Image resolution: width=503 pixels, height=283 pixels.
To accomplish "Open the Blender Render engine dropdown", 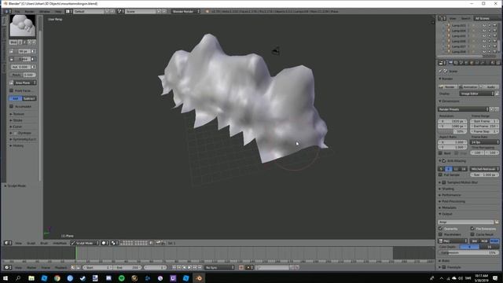I will tap(185, 11).
